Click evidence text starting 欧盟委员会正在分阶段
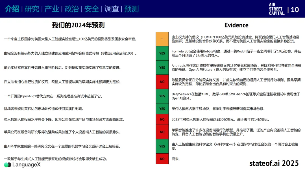Viewport: 305px width, 172px height. [x=236, y=82]
